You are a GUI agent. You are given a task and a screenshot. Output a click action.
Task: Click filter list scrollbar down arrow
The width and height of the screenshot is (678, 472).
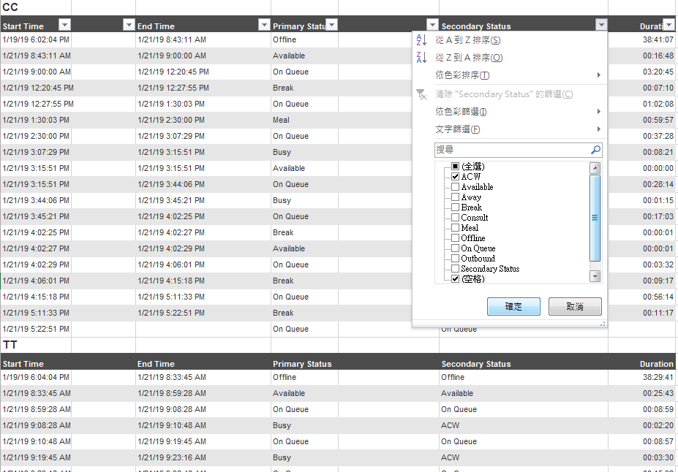coord(595,276)
